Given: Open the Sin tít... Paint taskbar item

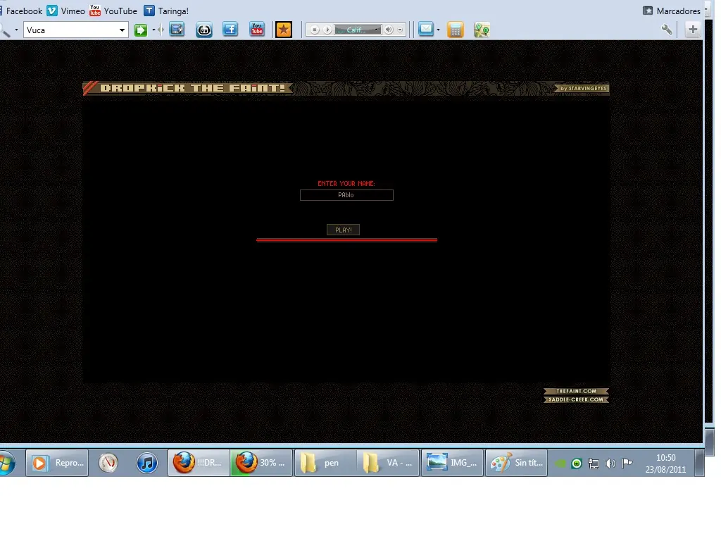Looking at the screenshot, I should tap(516, 463).
